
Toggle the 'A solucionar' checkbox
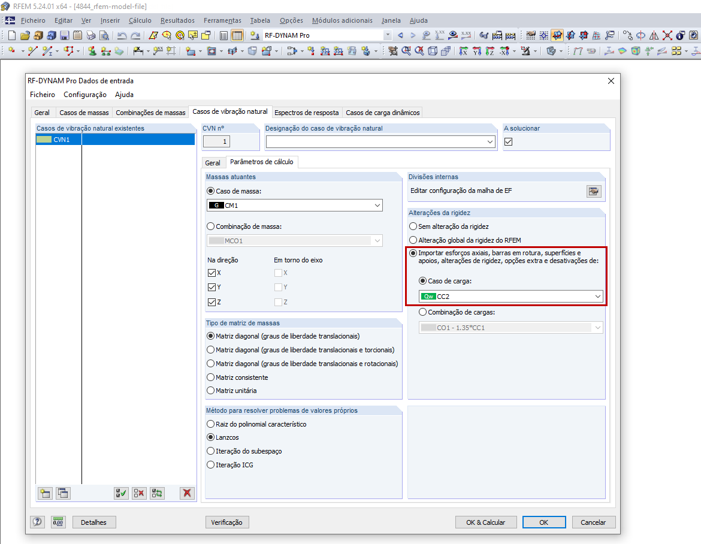click(x=508, y=142)
